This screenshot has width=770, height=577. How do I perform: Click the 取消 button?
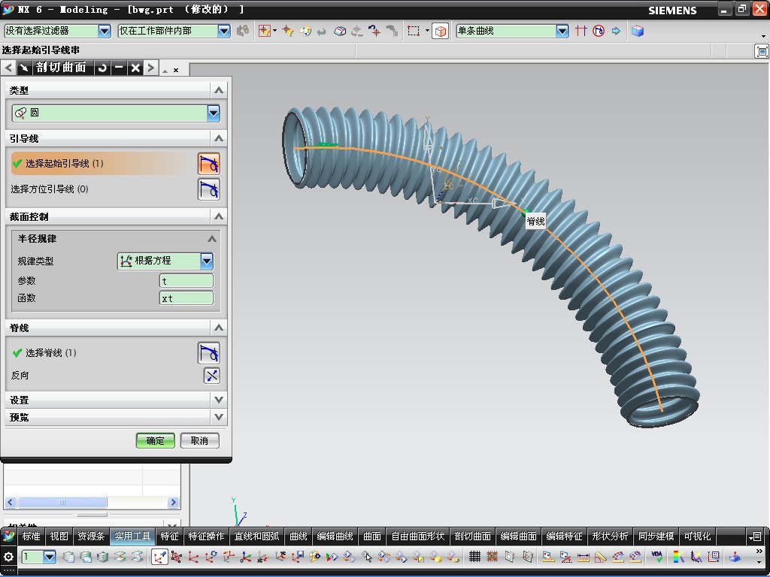pos(199,440)
